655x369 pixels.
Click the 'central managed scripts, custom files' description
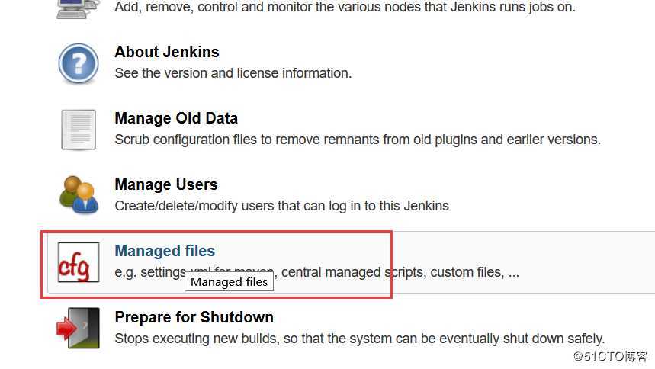[397, 272]
